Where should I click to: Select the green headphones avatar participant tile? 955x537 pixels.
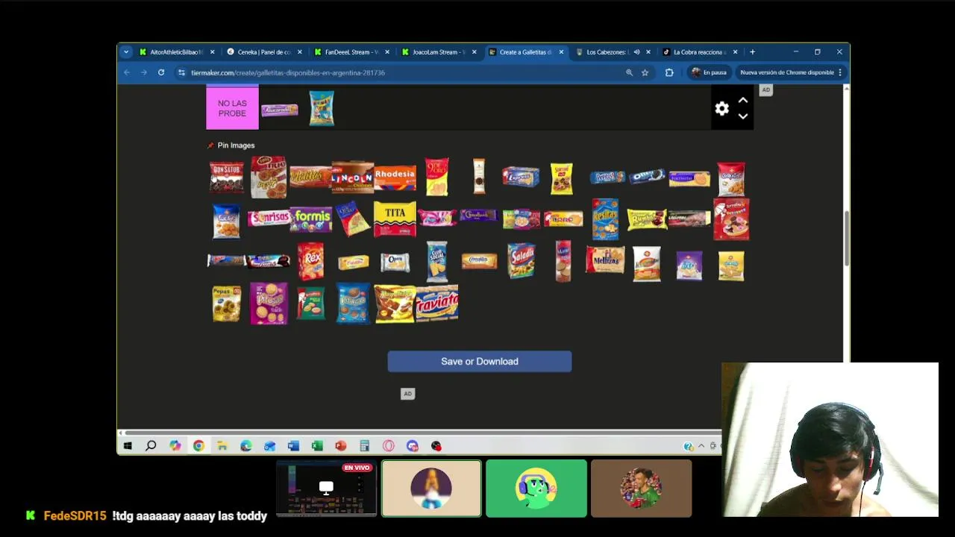(x=536, y=489)
